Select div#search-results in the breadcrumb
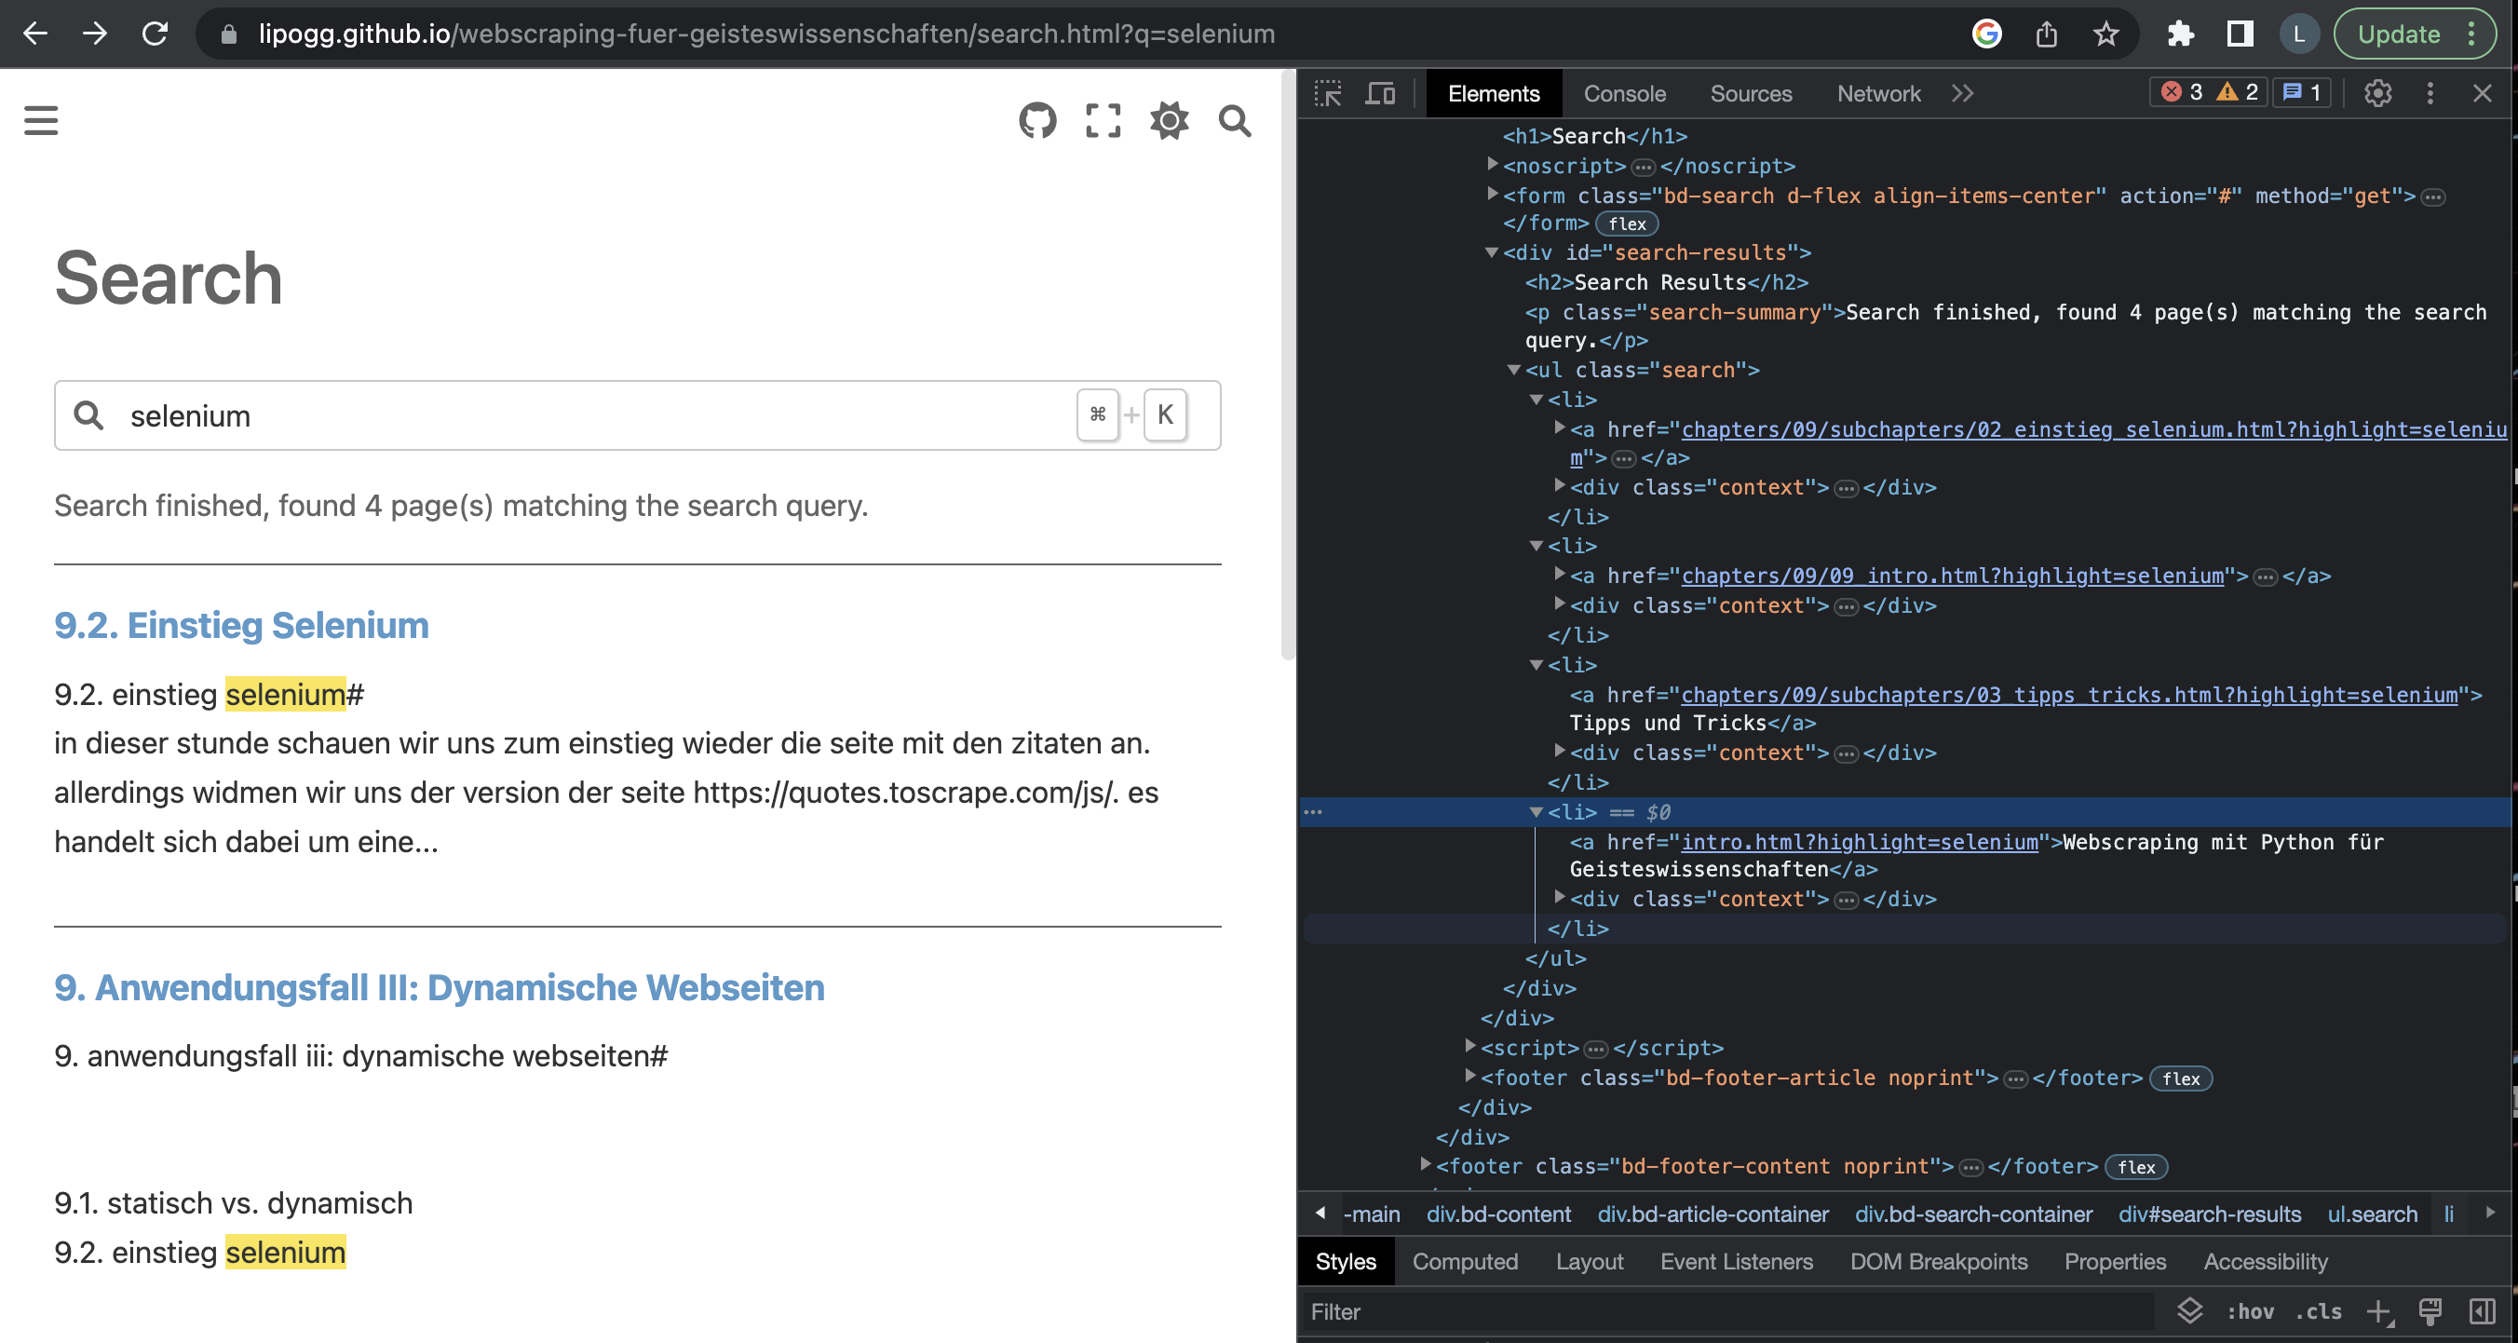The height and width of the screenshot is (1343, 2518). tap(2209, 1214)
